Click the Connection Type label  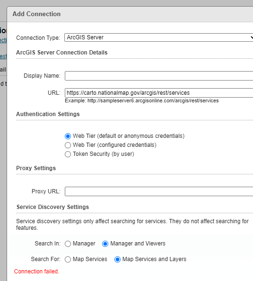coord(38,38)
